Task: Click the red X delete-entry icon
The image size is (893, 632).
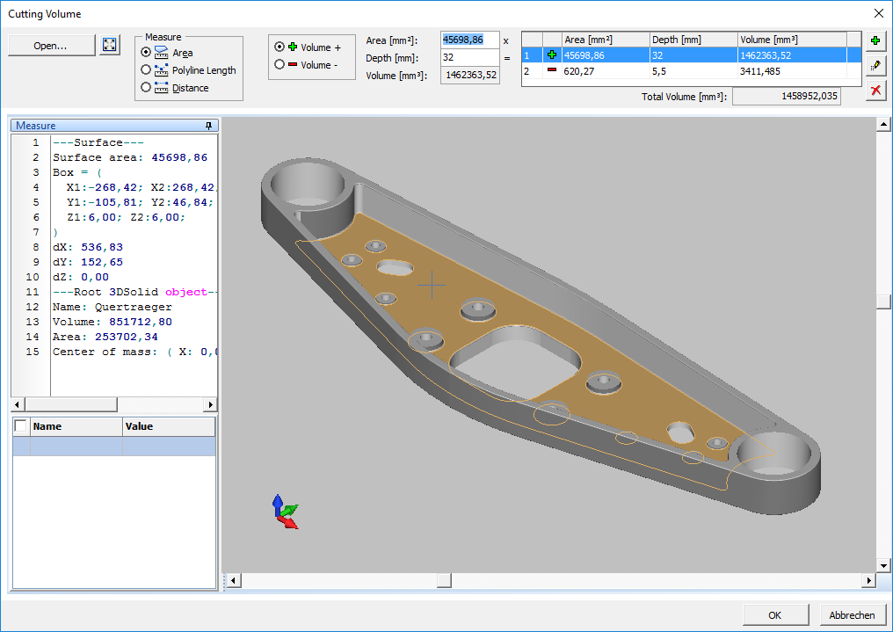Action: click(875, 91)
